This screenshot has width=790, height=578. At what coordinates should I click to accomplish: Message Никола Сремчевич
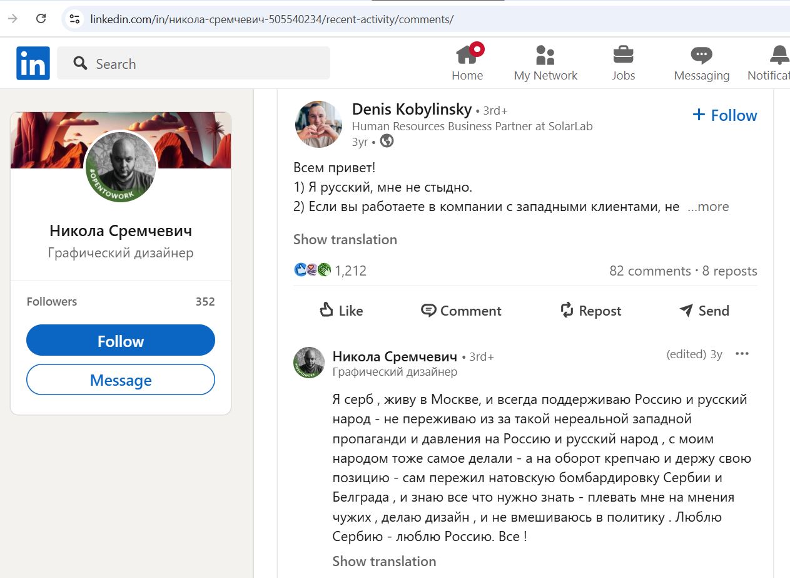point(121,379)
